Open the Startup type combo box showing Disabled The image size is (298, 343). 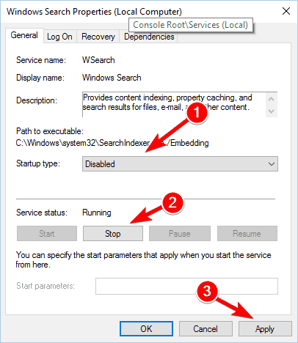point(180,164)
